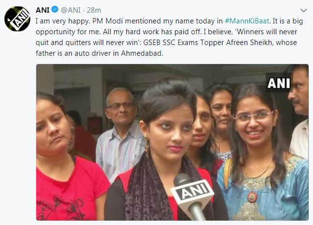Image resolution: width=313 pixels, height=225 pixels.
Task: Click the 'GSEB SSC Exams Topper' text
Action: click(x=183, y=43)
